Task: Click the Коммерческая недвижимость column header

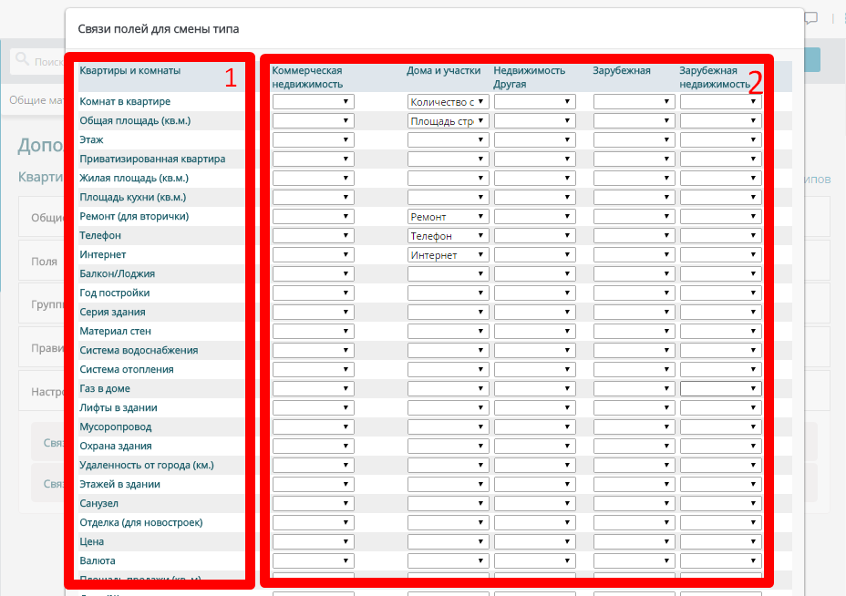Action: point(307,77)
